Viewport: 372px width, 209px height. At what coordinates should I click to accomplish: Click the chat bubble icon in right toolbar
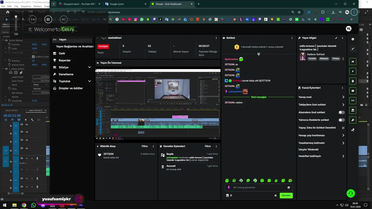(353, 91)
